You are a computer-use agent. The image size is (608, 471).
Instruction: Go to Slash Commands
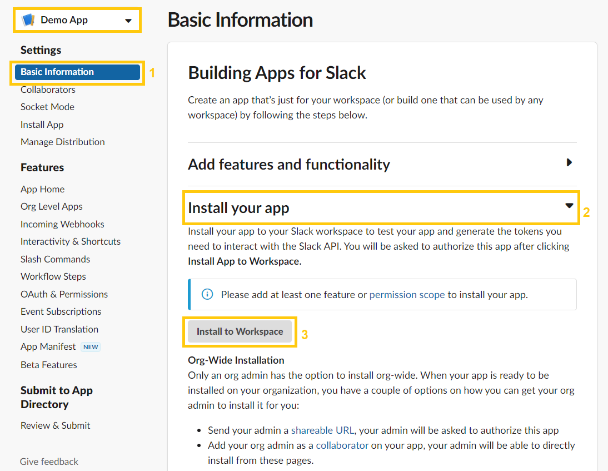(x=55, y=259)
